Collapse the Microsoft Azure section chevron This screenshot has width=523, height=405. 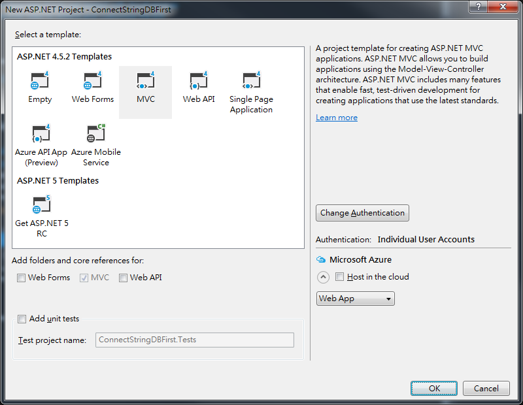(323, 277)
